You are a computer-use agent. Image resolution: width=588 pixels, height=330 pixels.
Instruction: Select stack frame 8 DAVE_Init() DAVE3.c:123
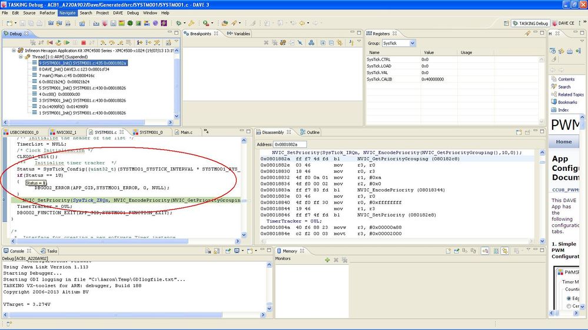[74, 69]
